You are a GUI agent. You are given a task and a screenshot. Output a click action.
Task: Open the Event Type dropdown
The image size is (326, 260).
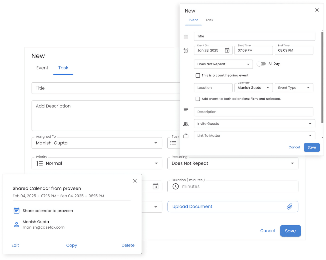[x=294, y=88]
